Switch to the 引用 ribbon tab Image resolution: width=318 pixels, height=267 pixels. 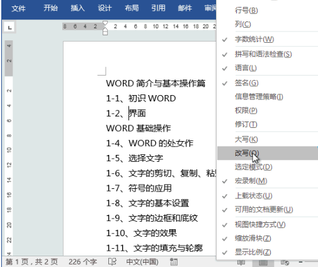(158, 8)
